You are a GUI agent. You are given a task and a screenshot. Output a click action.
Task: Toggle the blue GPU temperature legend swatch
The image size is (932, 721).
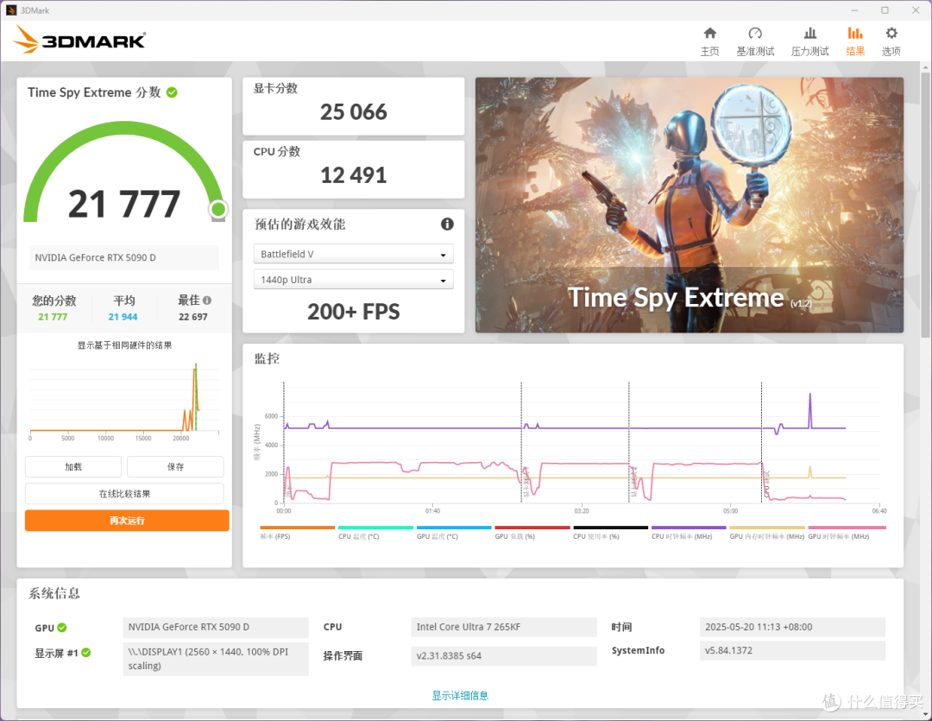tap(454, 528)
